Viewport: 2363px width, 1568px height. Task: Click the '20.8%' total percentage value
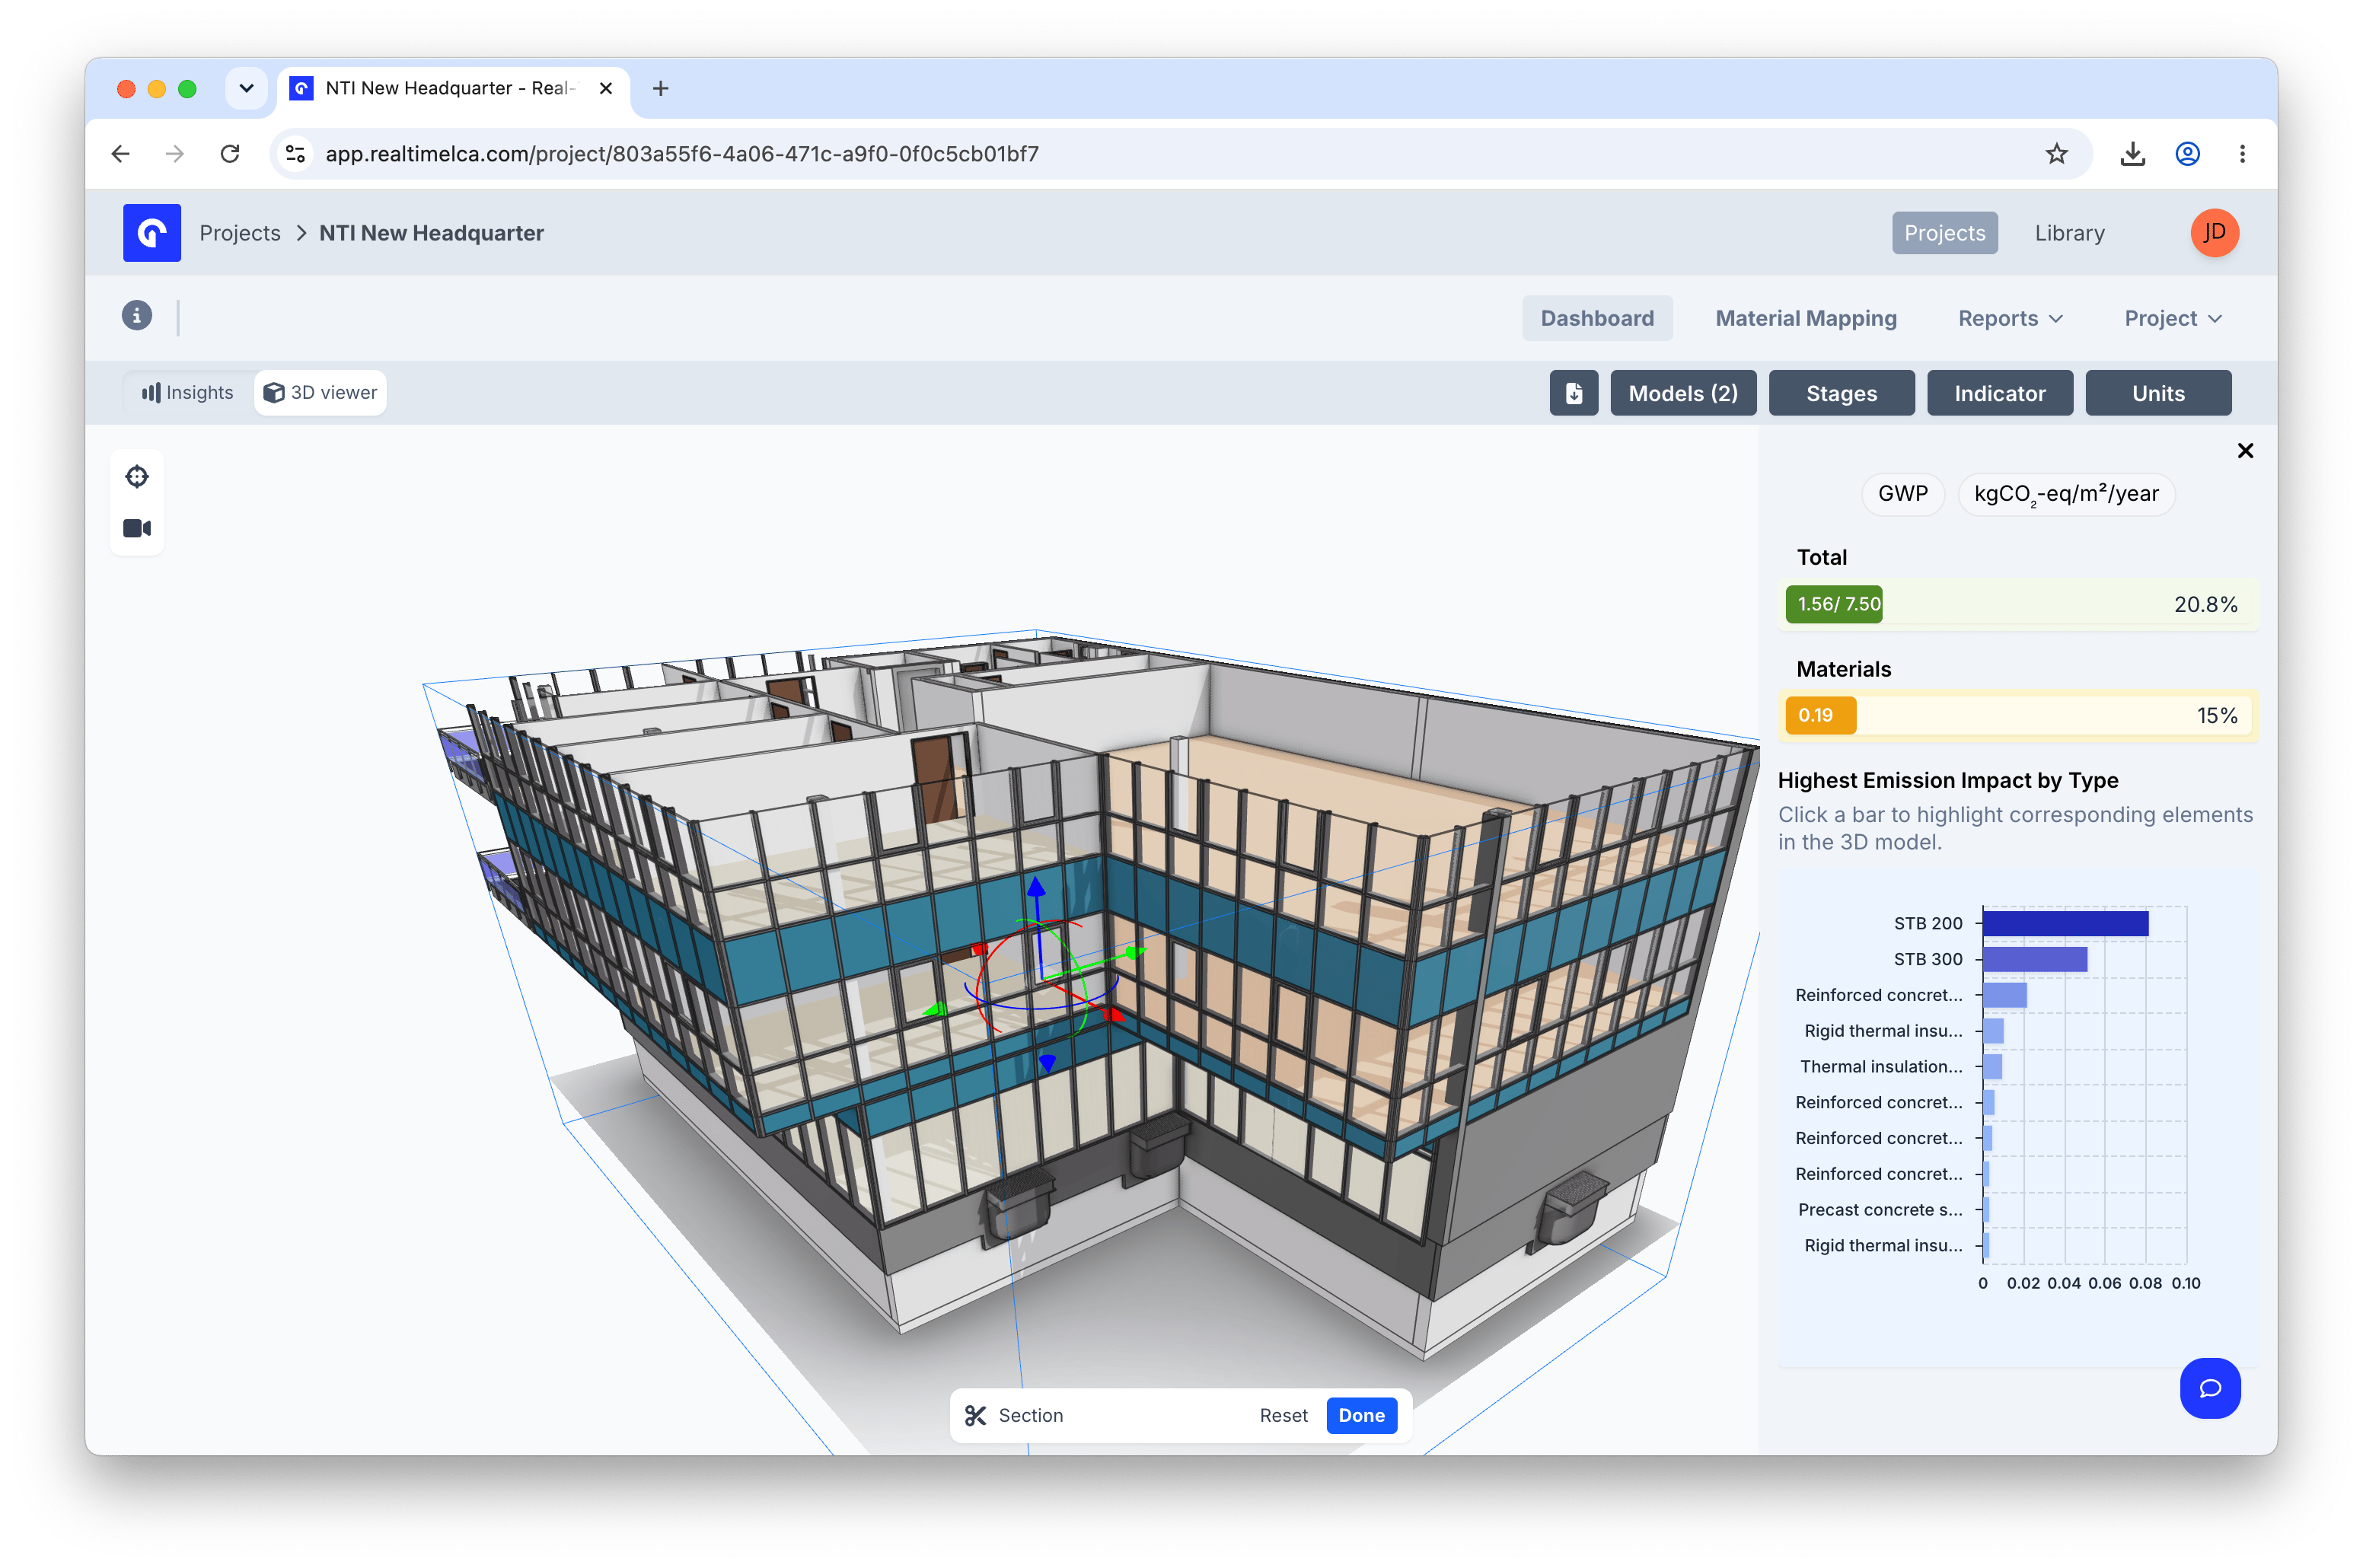click(2205, 604)
